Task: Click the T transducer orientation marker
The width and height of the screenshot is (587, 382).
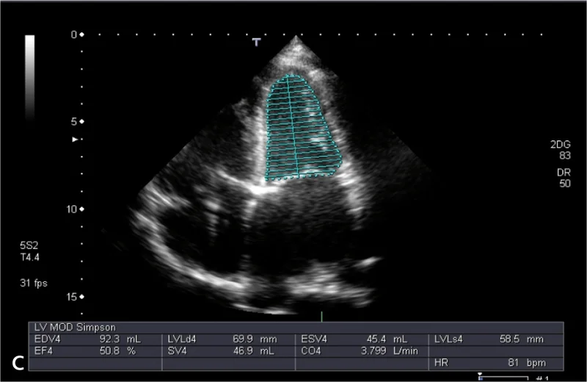Action: 256,42
